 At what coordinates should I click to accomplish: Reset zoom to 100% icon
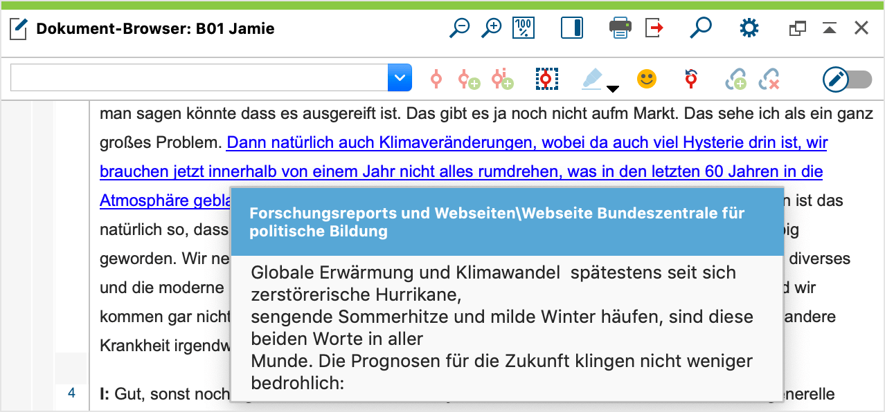[524, 28]
